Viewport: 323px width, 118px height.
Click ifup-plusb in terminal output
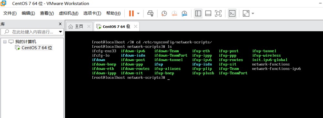tap(203, 73)
